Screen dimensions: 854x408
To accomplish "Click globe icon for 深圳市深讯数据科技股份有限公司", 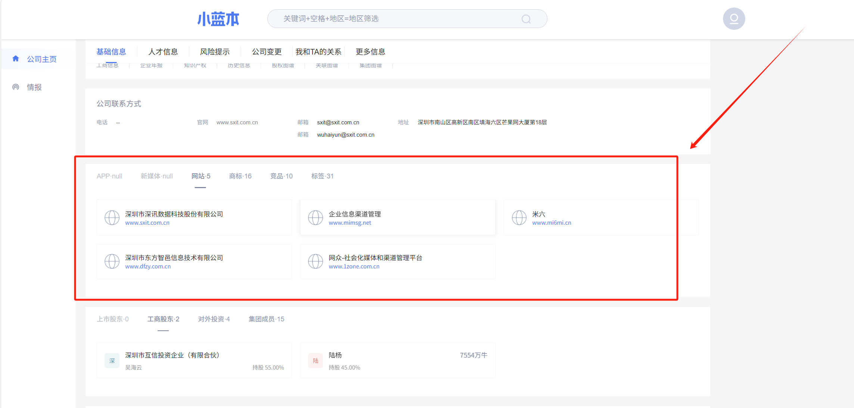I will (112, 218).
